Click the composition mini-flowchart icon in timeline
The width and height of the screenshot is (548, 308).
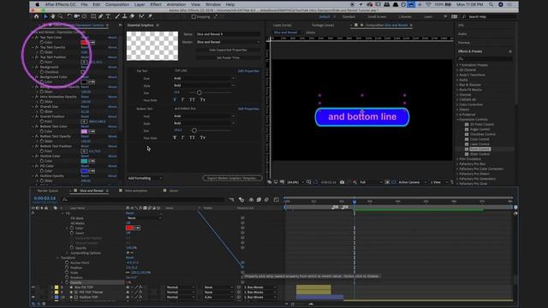(x=231, y=199)
